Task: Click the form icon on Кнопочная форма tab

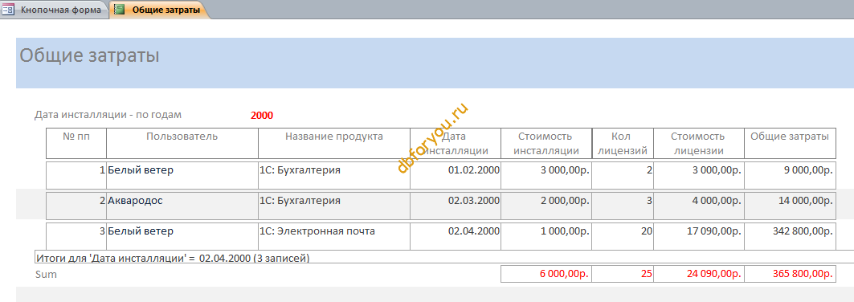Action: tap(8, 10)
